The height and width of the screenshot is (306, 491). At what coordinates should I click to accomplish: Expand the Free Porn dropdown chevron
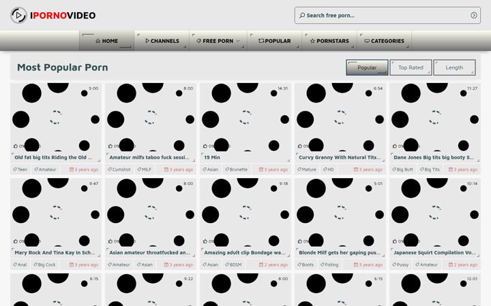click(238, 41)
